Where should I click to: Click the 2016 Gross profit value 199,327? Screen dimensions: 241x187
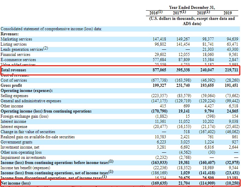point(159,85)
